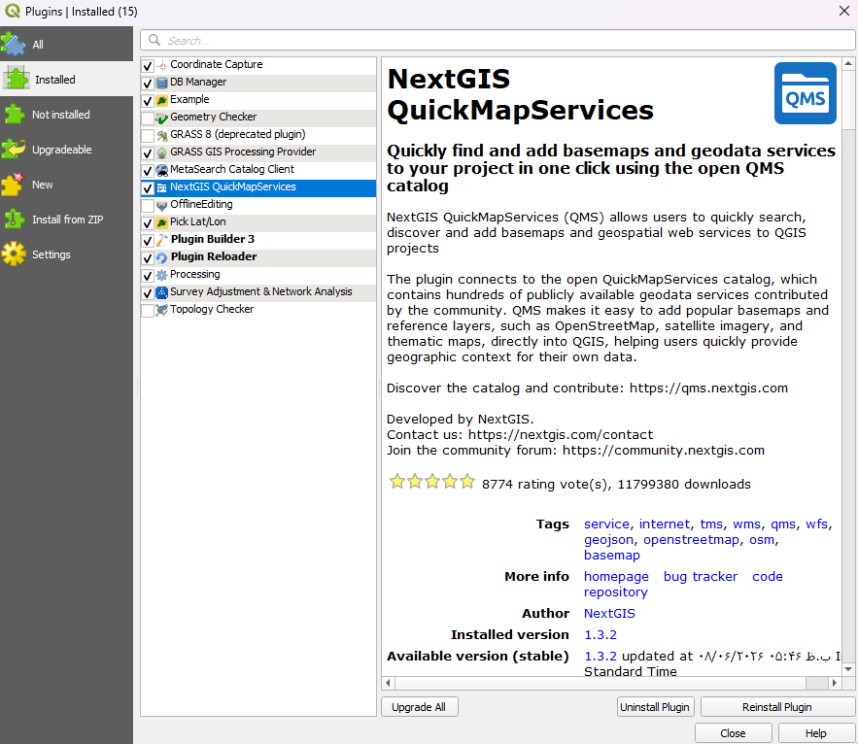Enable the Topology Checker checkbox
The width and height of the screenshot is (858, 744).
(x=148, y=311)
